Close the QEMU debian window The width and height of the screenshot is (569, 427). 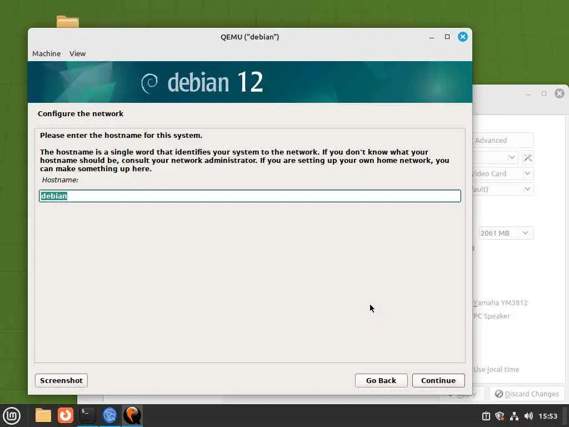pyautogui.click(x=463, y=37)
